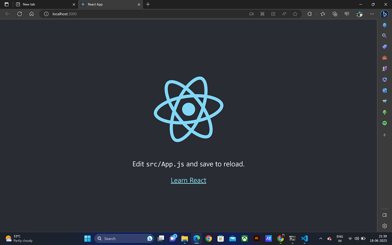Open Outlook from the Edge sidebar
This screenshot has height=245, width=392.
click(x=384, y=90)
